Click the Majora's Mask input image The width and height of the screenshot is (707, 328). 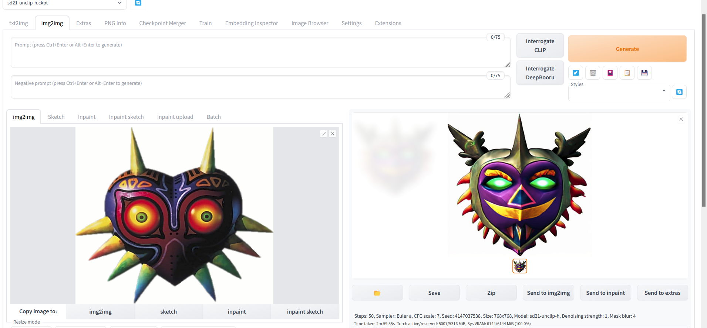click(x=174, y=215)
